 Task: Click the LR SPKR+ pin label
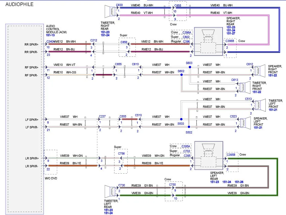pyautogui.click(x=32, y=158)
